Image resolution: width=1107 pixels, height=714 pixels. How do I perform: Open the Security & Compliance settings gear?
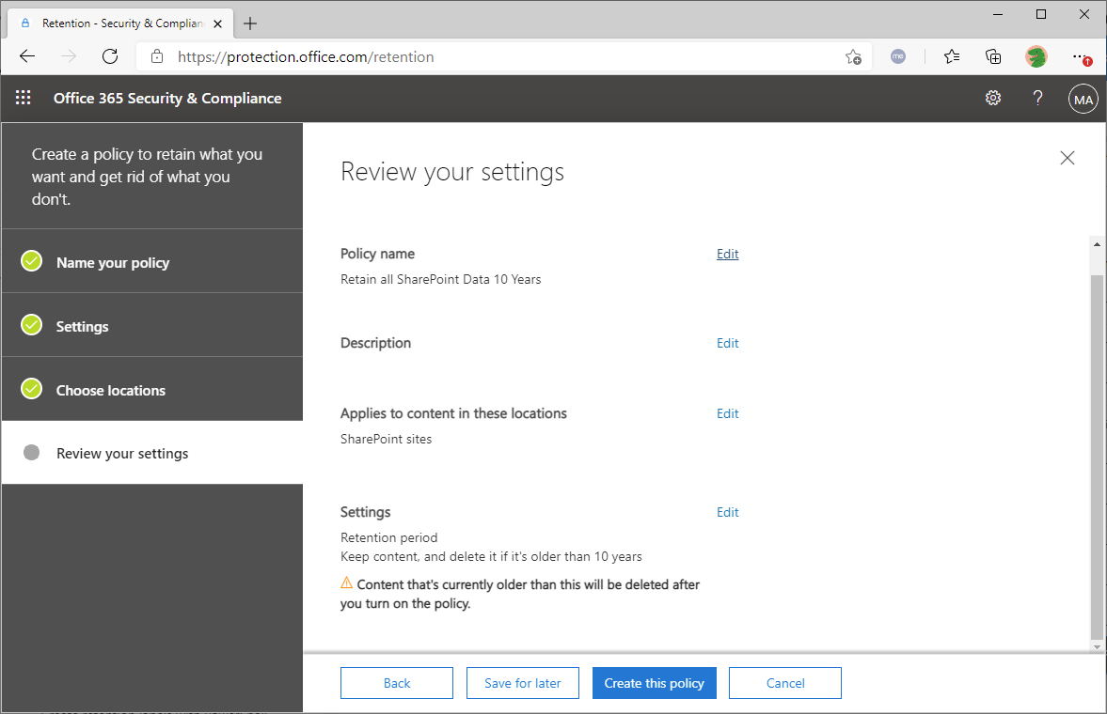click(992, 98)
